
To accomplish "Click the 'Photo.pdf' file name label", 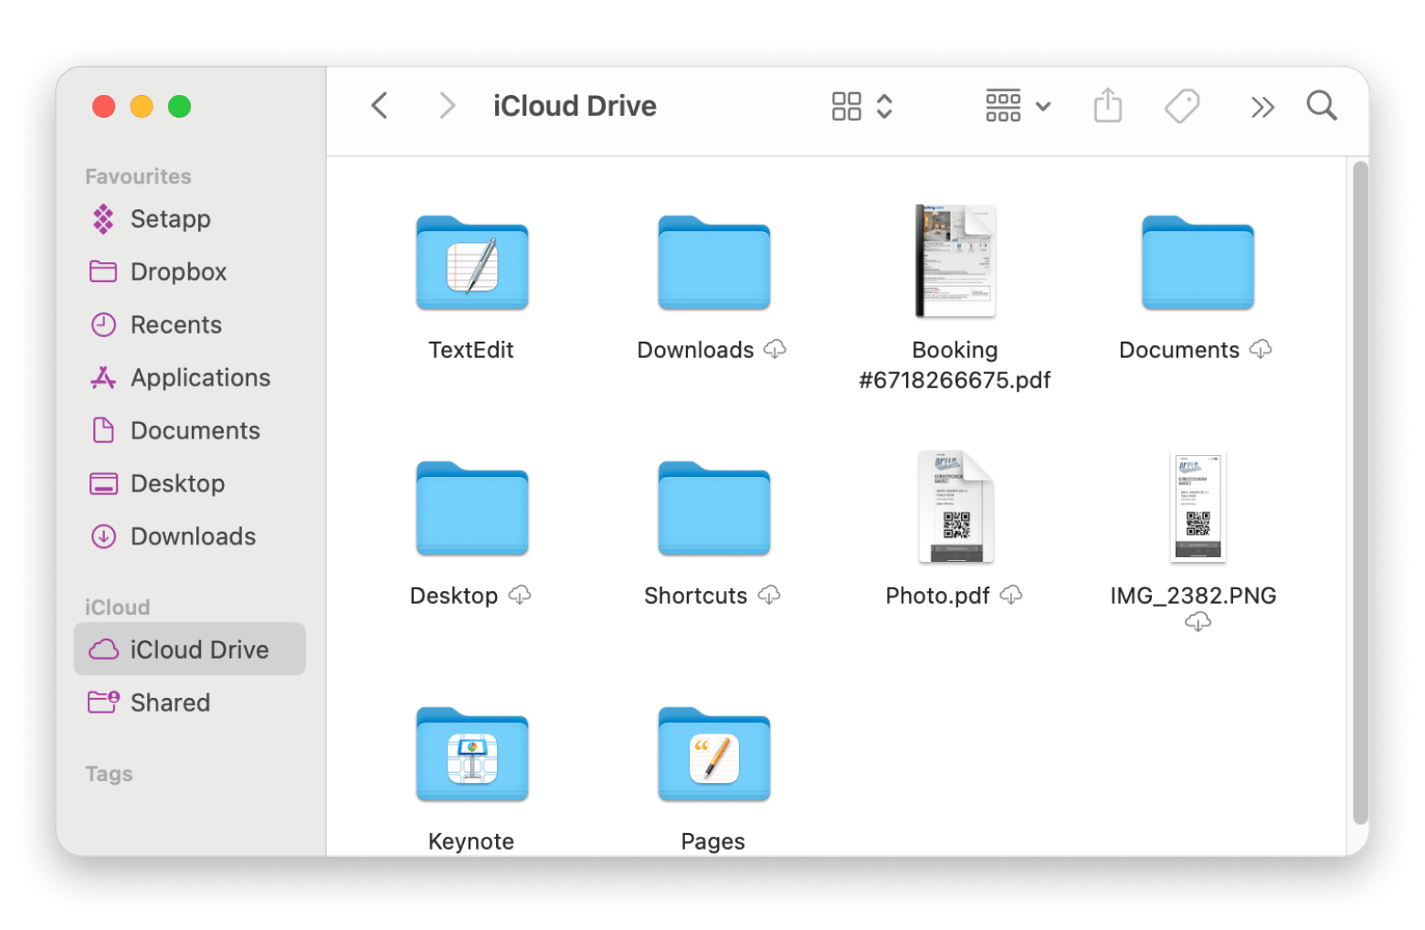I will pyautogui.click(x=937, y=596).
